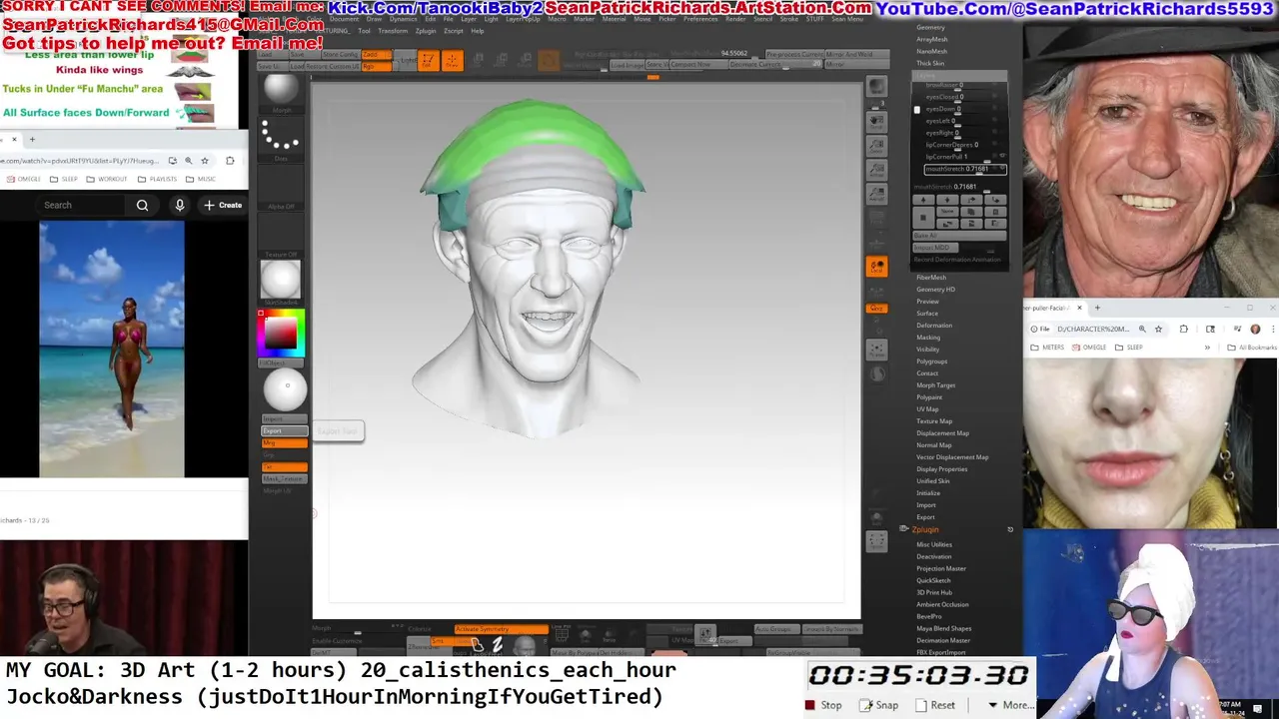Image resolution: width=1279 pixels, height=719 pixels.
Task: Expand the NanoMesh subpalette
Action: coord(931,51)
